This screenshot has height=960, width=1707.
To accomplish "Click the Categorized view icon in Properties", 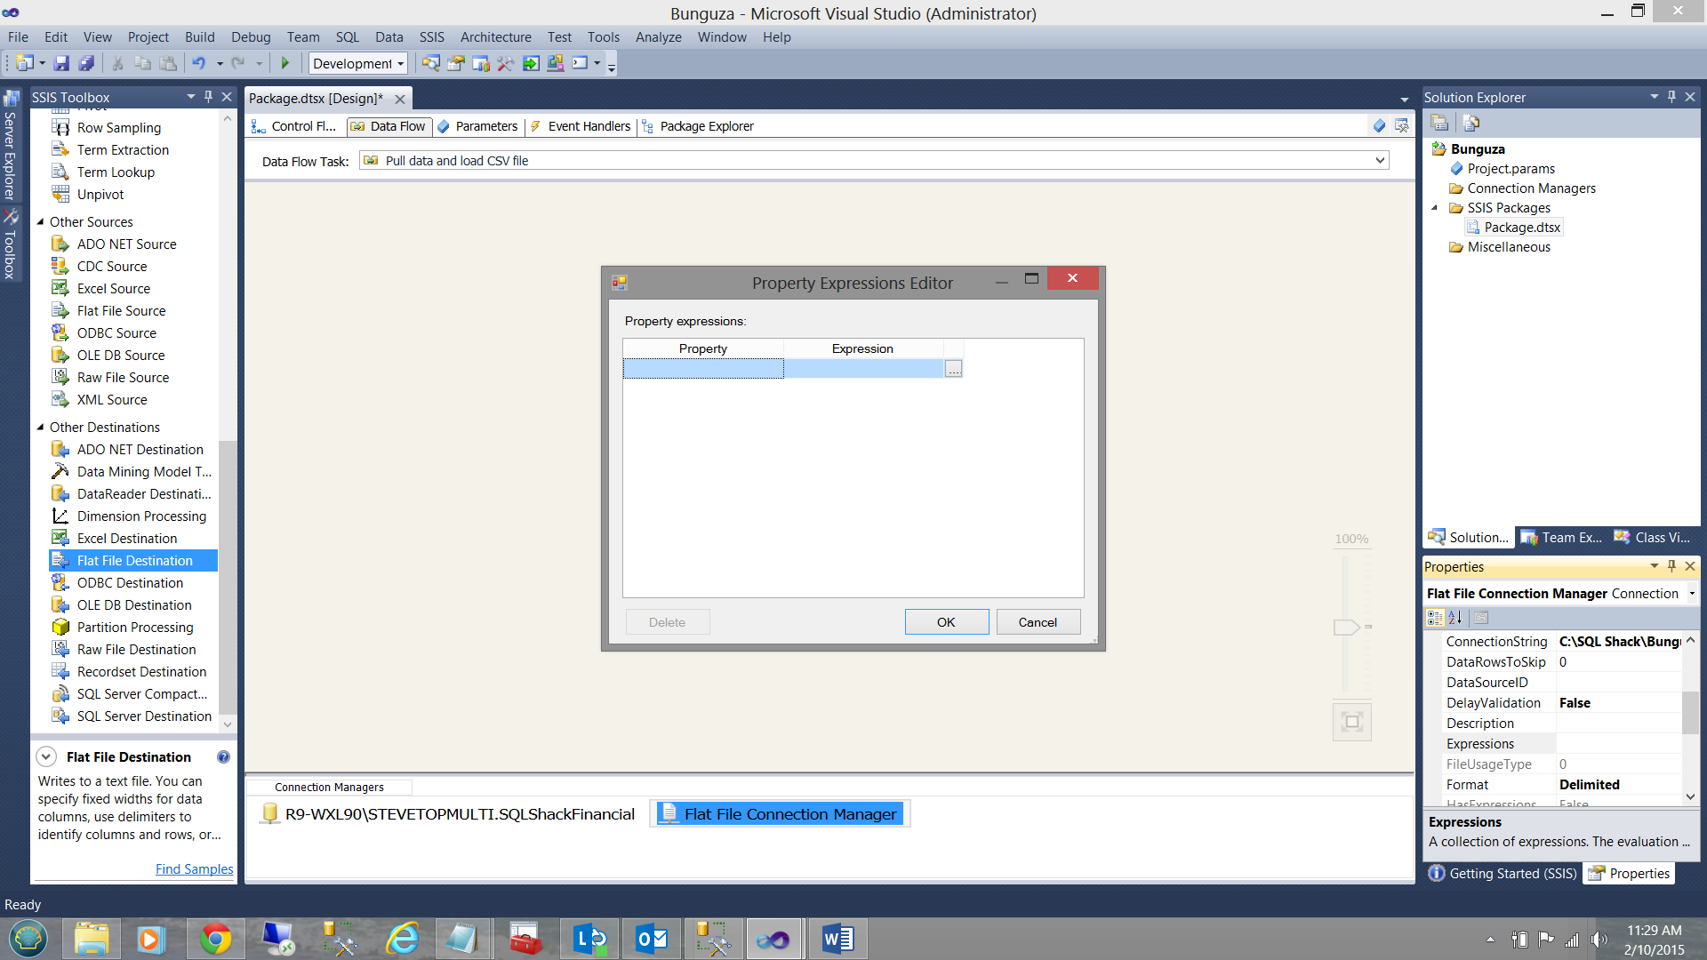I will click(1435, 618).
